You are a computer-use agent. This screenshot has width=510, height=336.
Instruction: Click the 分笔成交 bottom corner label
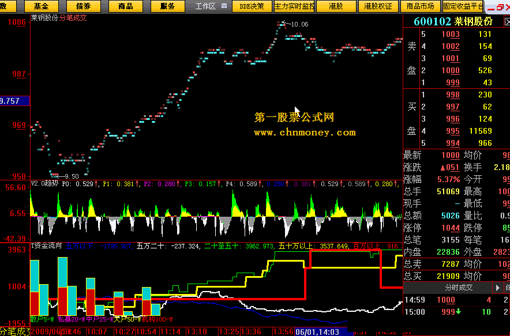pos(15,332)
